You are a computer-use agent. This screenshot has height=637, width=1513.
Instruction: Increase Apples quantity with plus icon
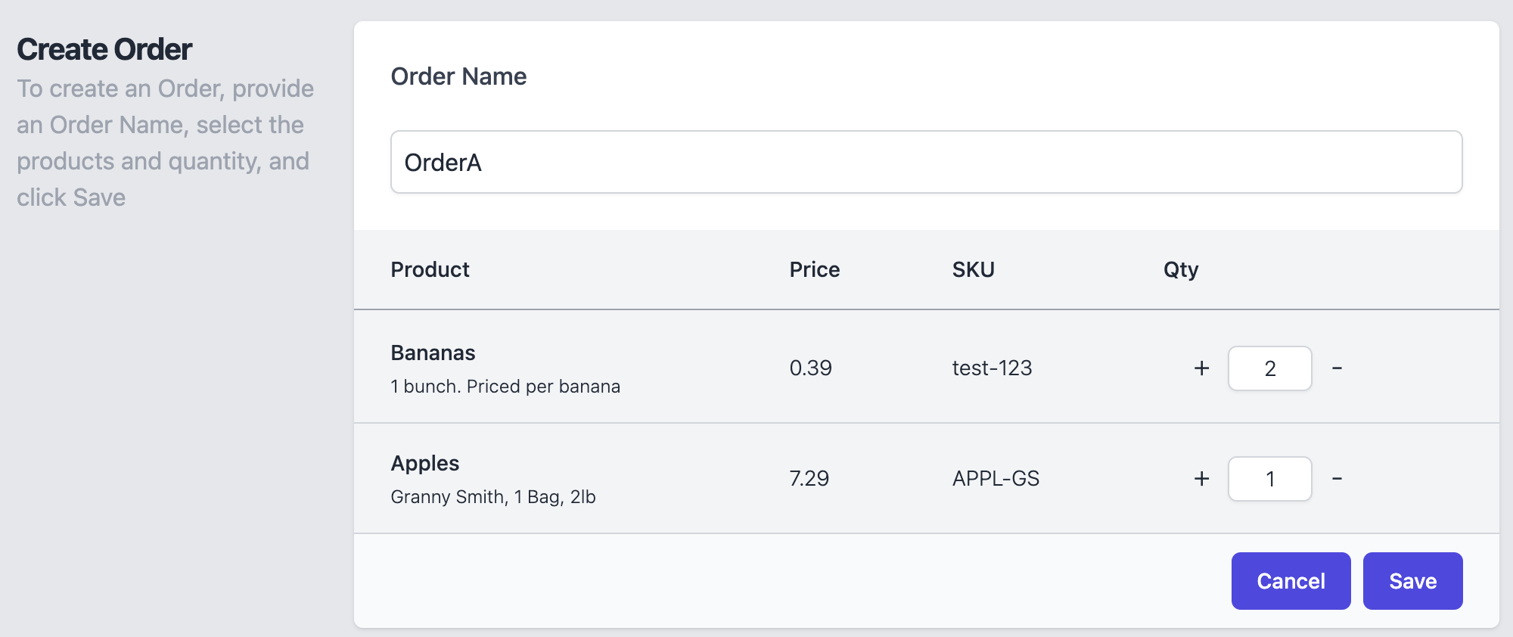point(1201,479)
